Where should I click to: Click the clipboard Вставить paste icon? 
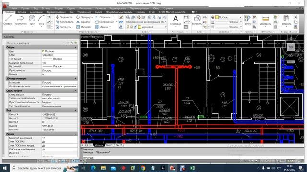click(x=286, y=20)
